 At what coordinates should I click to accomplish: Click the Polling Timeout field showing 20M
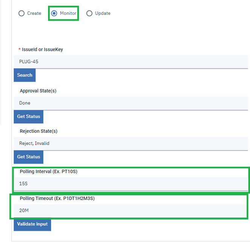pos(130,210)
